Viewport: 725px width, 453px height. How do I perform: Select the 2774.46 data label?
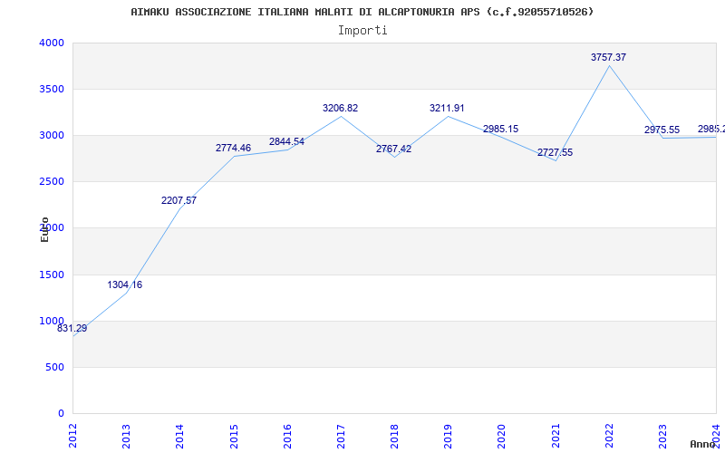233,148
